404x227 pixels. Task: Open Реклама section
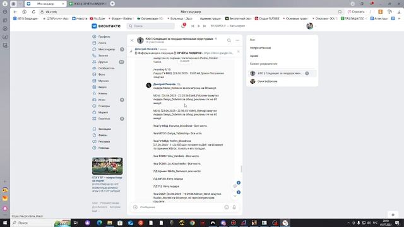click(x=104, y=141)
